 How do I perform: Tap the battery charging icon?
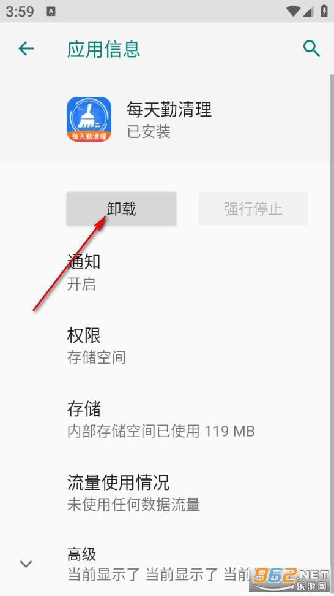coord(324,10)
